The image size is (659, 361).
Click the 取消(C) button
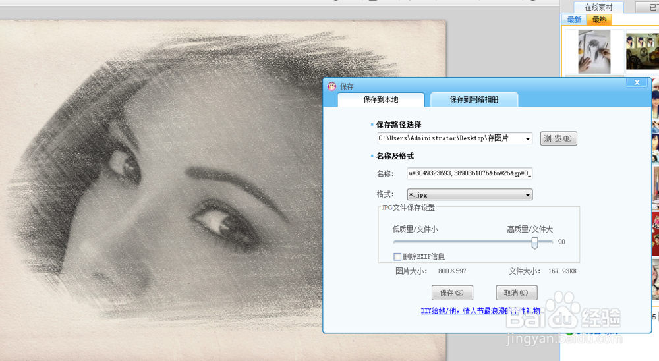[517, 292]
